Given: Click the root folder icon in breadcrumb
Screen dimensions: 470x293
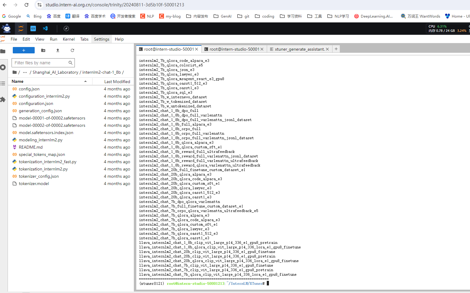Looking at the screenshot, I should (15, 72).
